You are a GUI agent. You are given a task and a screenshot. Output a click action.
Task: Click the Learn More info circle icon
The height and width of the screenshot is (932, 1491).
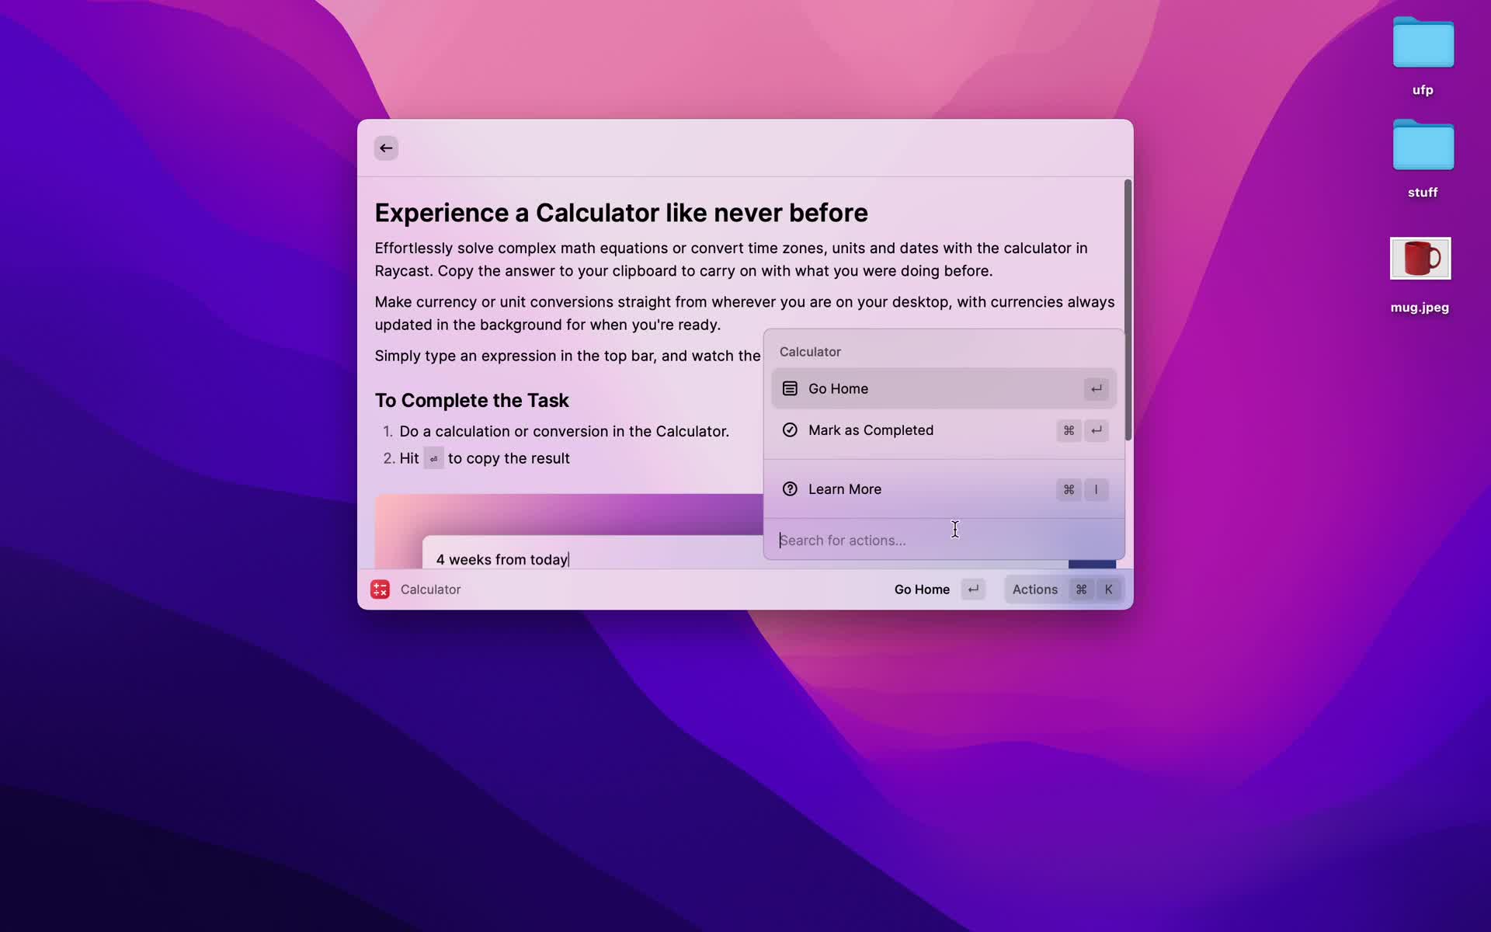[x=789, y=489]
